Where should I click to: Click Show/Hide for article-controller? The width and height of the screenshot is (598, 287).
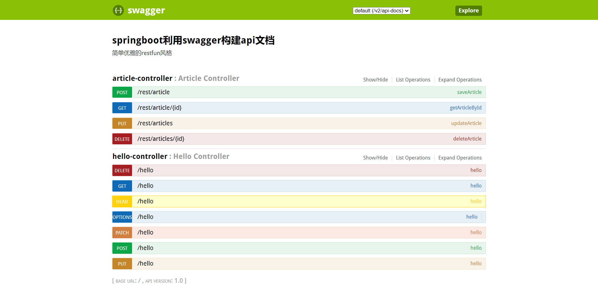pos(375,80)
